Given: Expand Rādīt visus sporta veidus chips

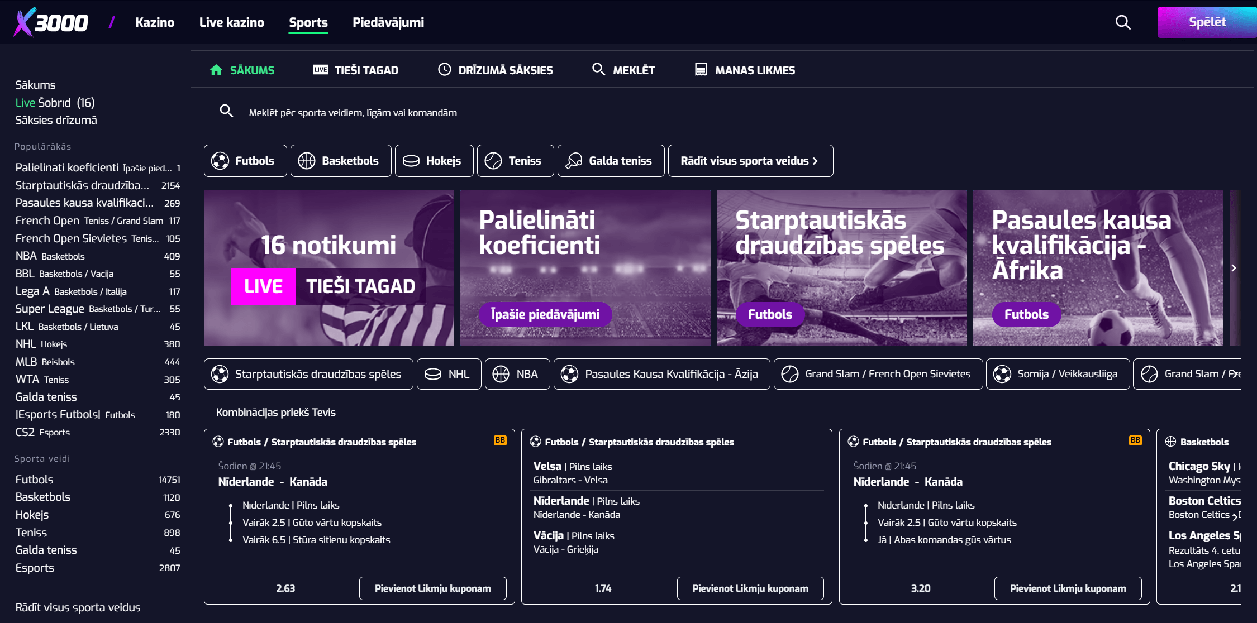Looking at the screenshot, I should pos(750,160).
